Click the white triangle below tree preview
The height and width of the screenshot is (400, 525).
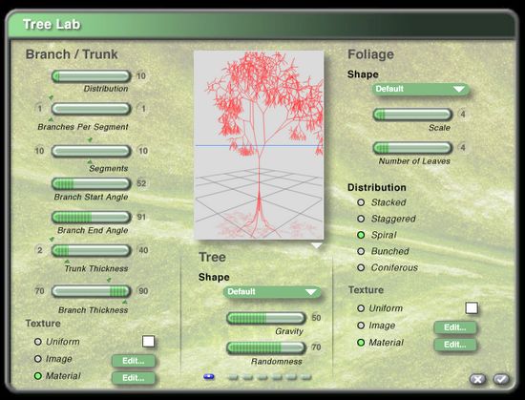click(316, 245)
